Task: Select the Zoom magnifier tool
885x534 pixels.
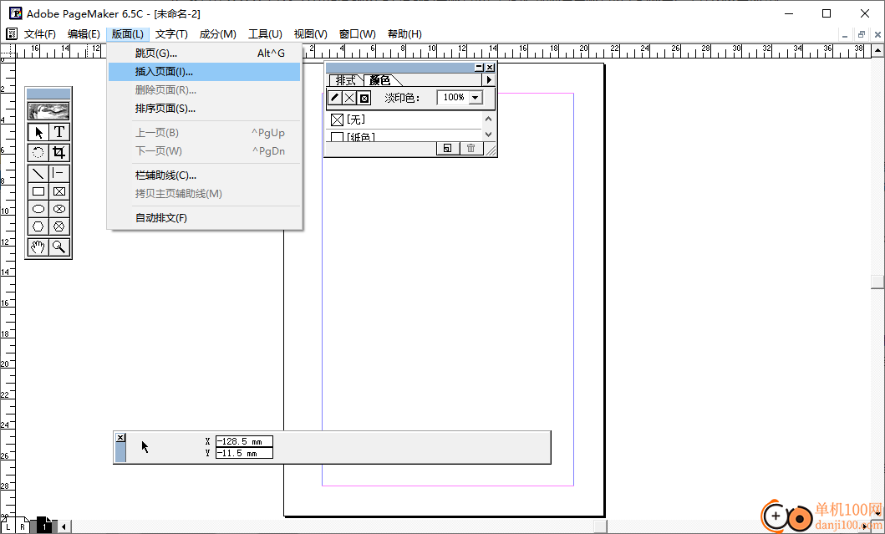Action: pyautogui.click(x=59, y=247)
